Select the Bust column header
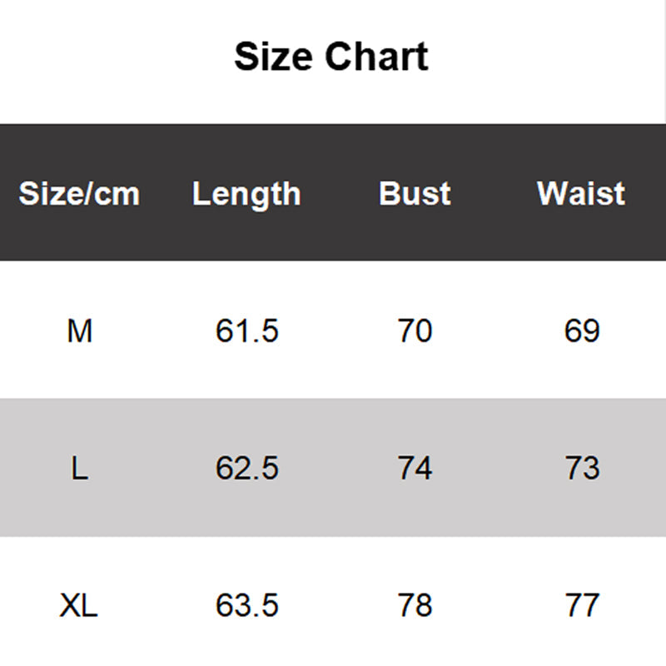This screenshot has height=666, width=666. click(x=415, y=194)
